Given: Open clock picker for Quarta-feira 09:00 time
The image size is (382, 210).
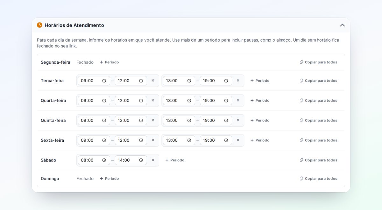Looking at the screenshot, I should 104,101.
